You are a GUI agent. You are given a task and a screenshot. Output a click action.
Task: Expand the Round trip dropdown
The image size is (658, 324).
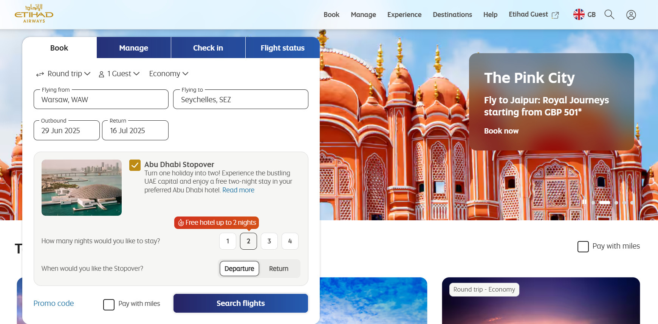pyautogui.click(x=69, y=74)
